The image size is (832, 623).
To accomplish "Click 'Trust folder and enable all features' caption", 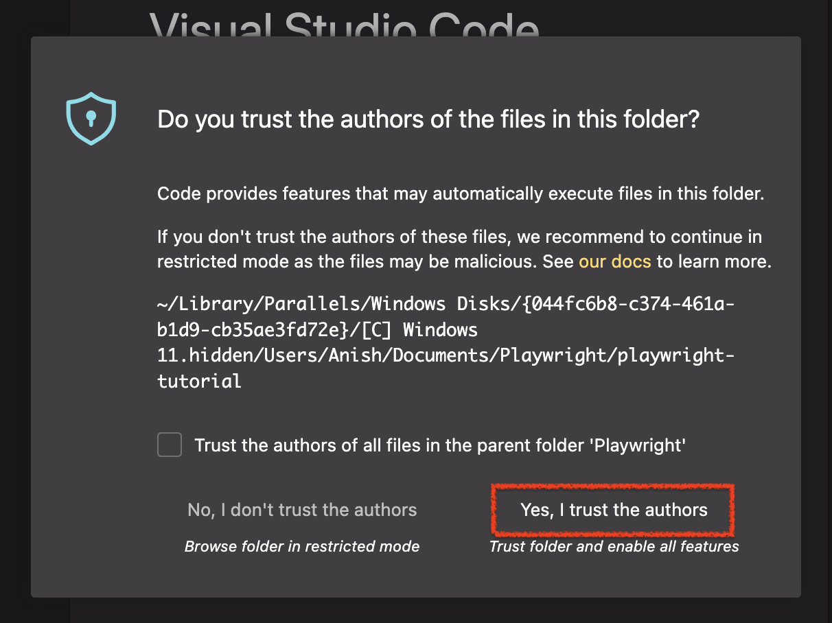I will (x=613, y=546).
